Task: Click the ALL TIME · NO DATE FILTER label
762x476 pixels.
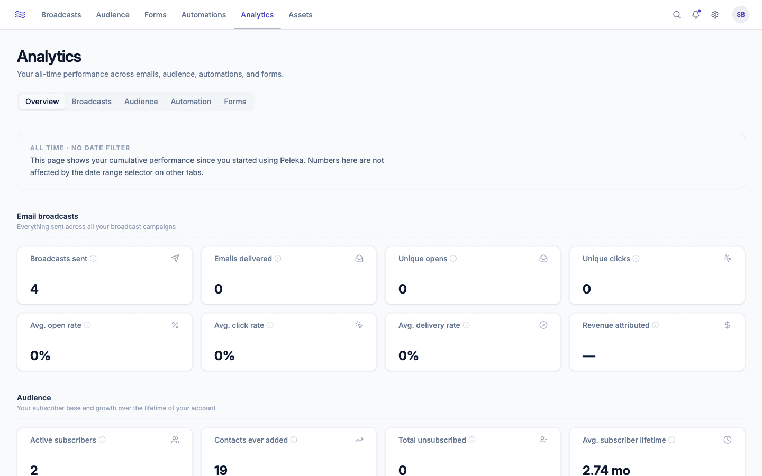Action: coord(80,148)
